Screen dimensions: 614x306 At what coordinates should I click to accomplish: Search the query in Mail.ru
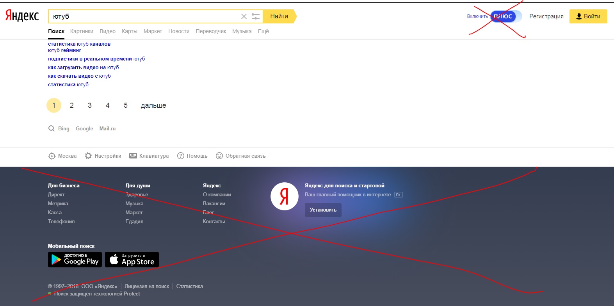click(x=107, y=128)
